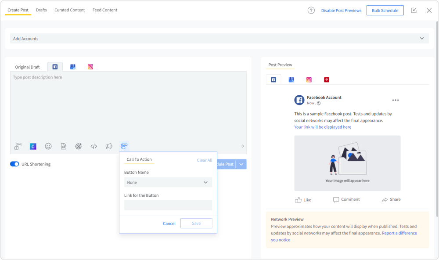Expand the Schedule Post arrow dropdown

point(242,164)
